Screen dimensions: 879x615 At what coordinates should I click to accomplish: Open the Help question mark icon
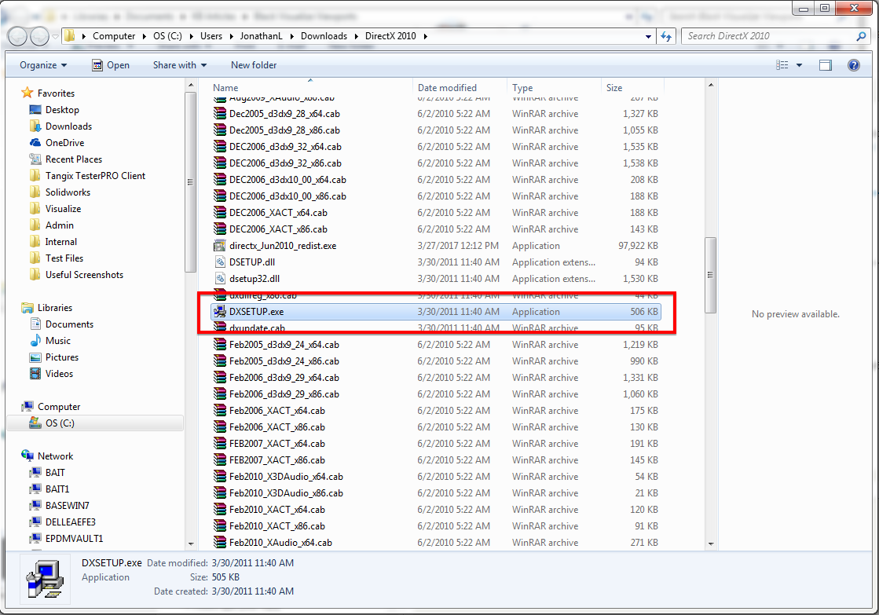854,65
